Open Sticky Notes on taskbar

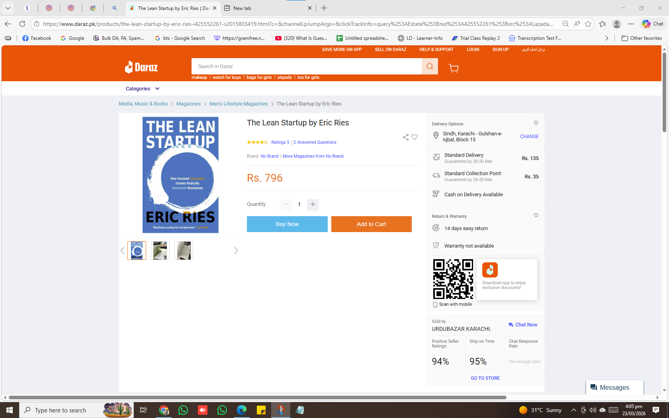click(x=261, y=410)
